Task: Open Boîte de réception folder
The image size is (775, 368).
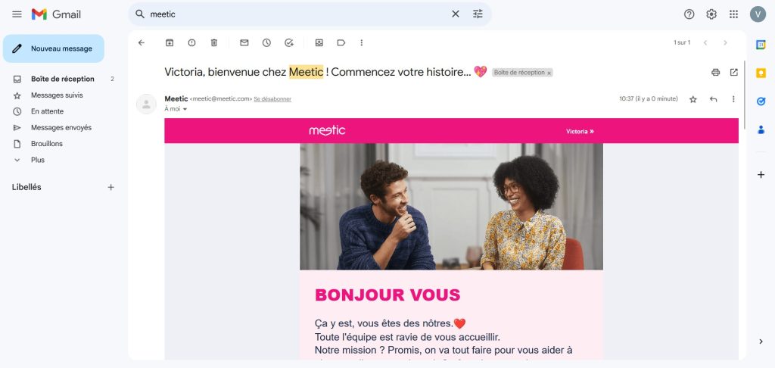Action: point(62,79)
